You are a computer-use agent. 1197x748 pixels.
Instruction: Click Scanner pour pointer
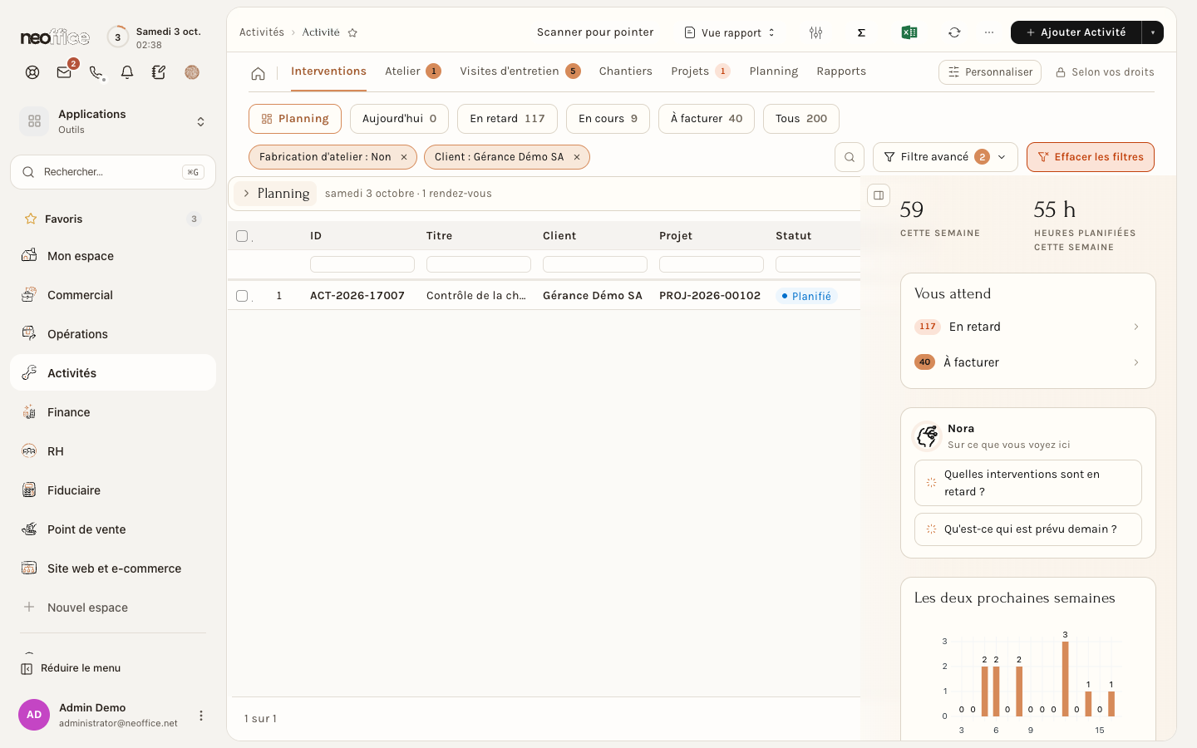(595, 32)
